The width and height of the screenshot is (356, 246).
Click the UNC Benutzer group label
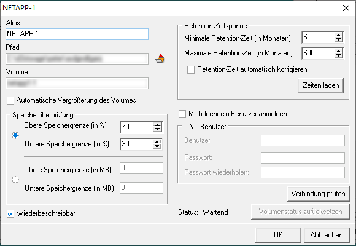pos(205,127)
